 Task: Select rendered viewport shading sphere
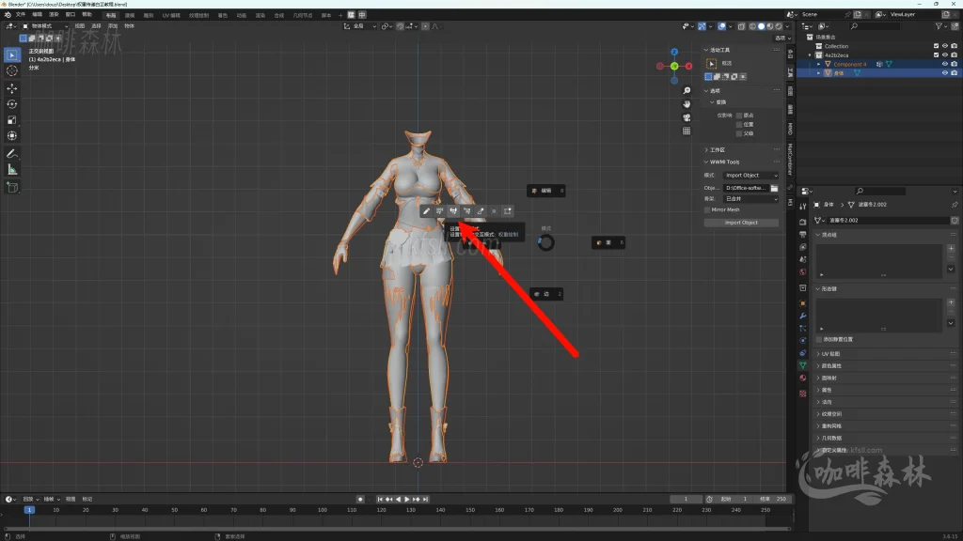779,26
